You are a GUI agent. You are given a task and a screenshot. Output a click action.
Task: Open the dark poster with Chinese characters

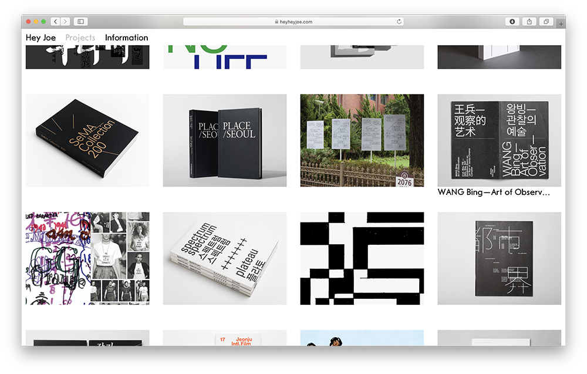500,258
